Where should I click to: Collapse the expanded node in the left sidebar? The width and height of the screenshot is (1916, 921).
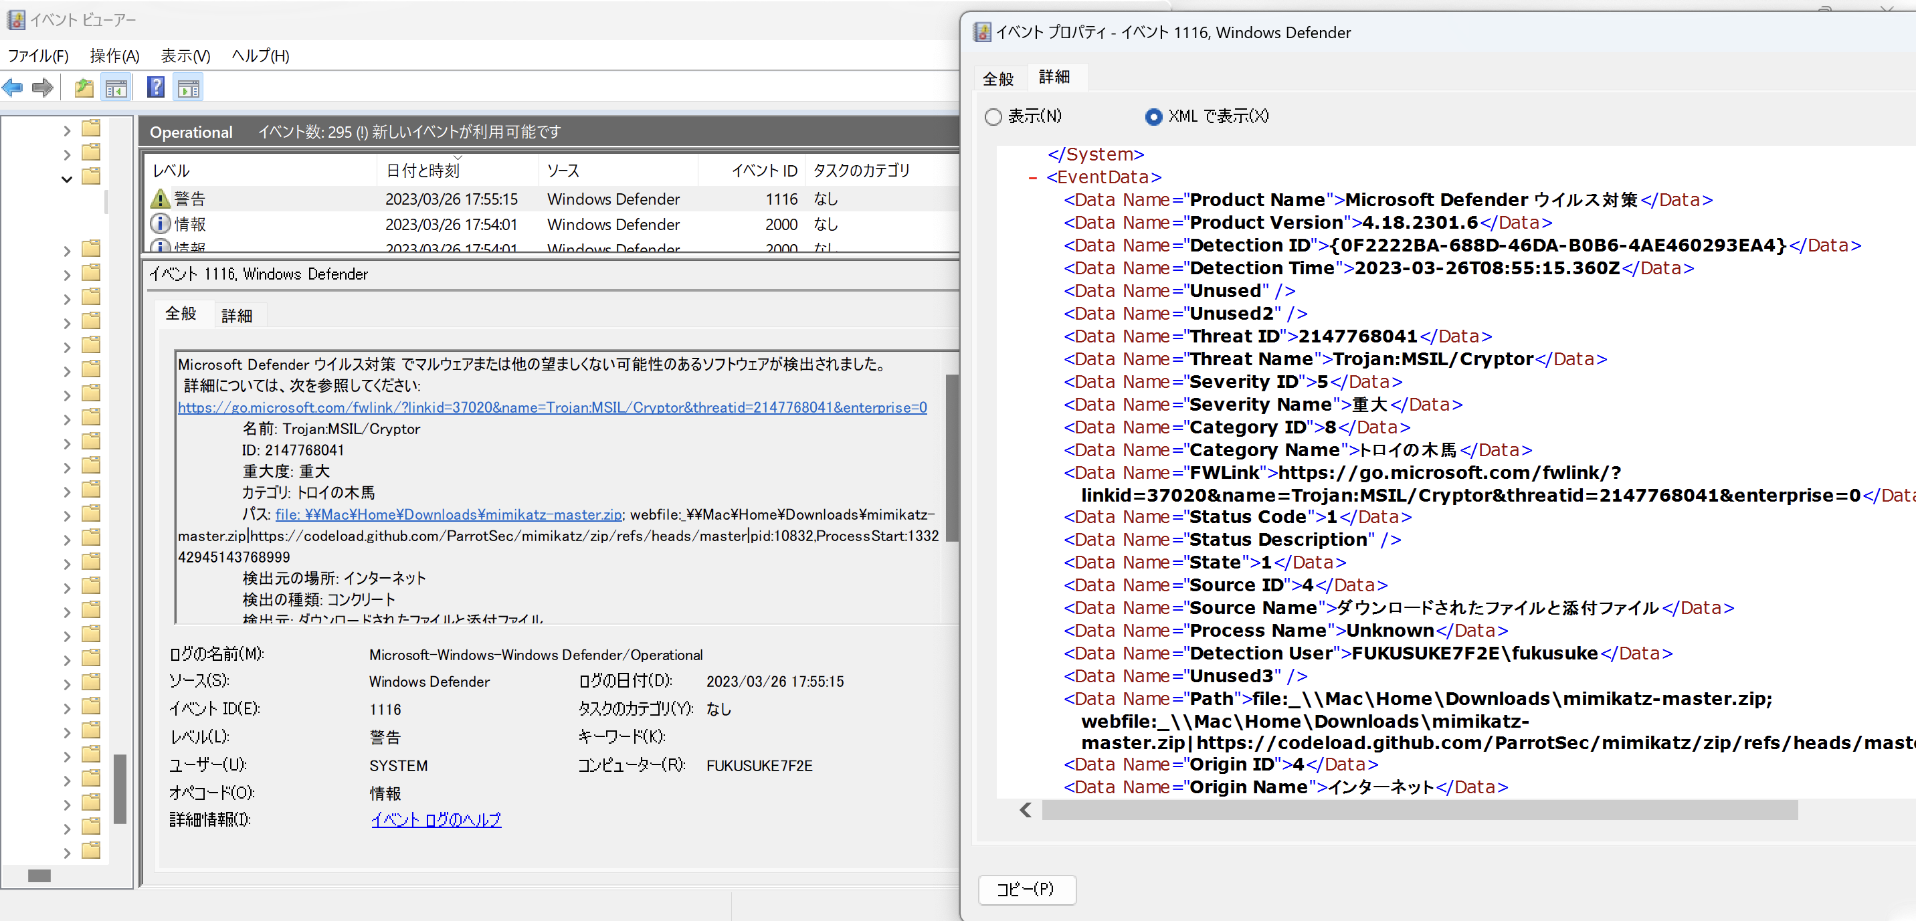(x=66, y=179)
